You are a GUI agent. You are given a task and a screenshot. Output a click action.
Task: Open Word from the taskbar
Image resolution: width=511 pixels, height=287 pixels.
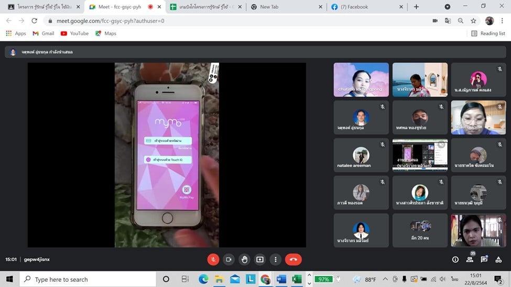(x=281, y=279)
